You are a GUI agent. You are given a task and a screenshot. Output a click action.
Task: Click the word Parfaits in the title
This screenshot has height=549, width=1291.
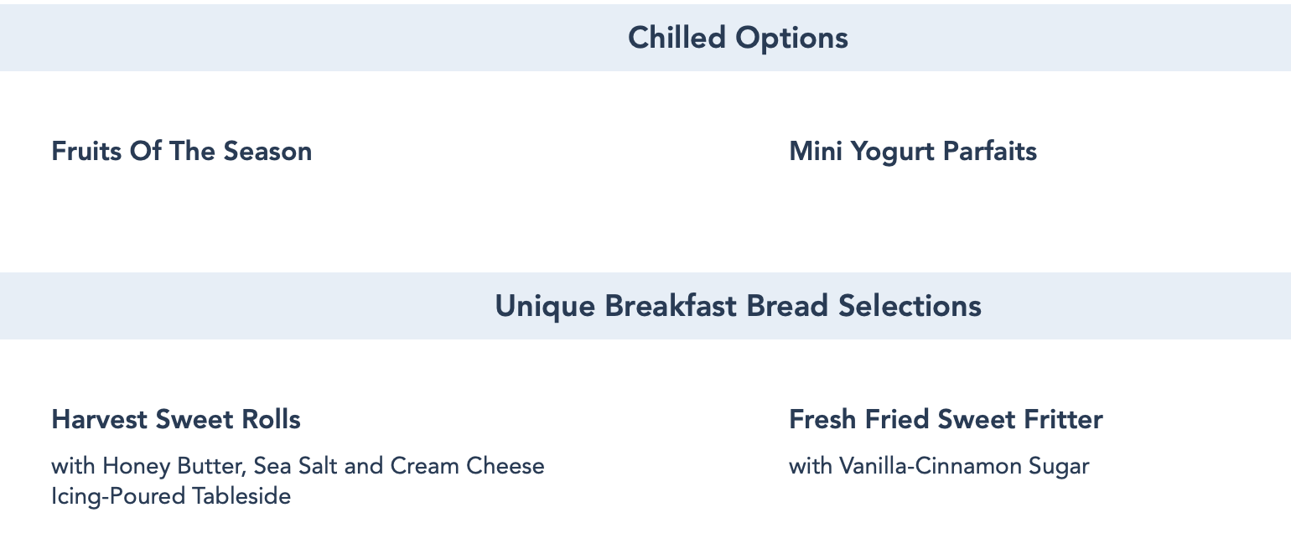pyautogui.click(x=990, y=152)
